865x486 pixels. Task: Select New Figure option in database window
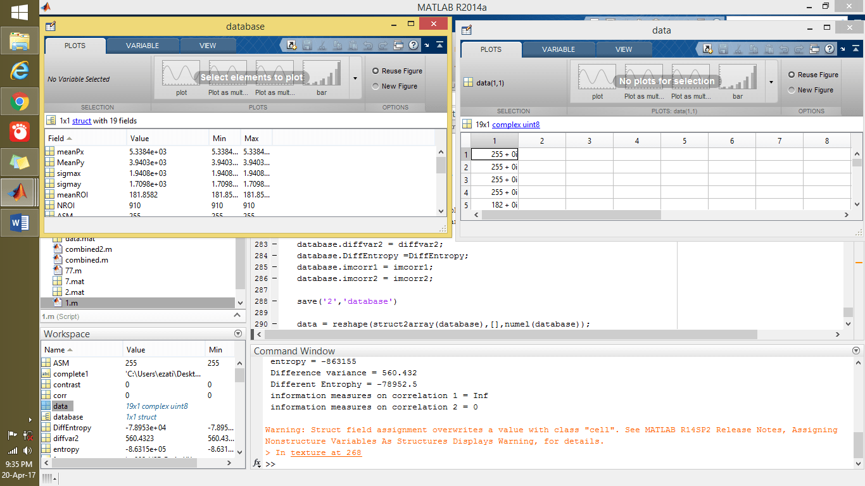(395, 86)
